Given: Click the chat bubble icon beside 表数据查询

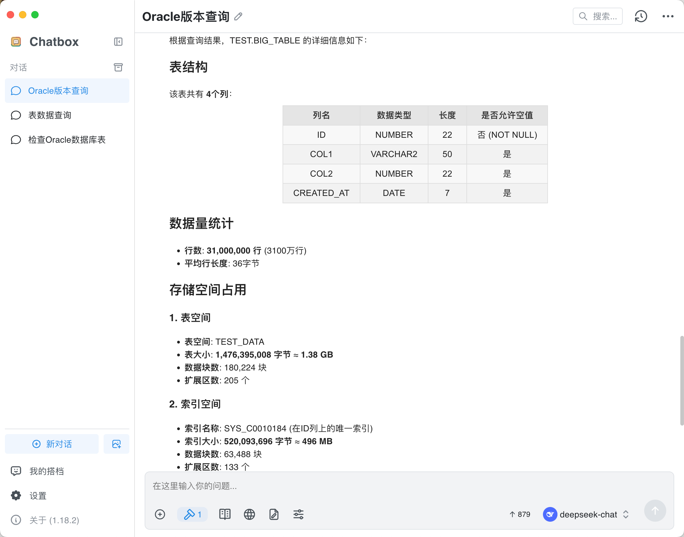Looking at the screenshot, I should pos(16,115).
